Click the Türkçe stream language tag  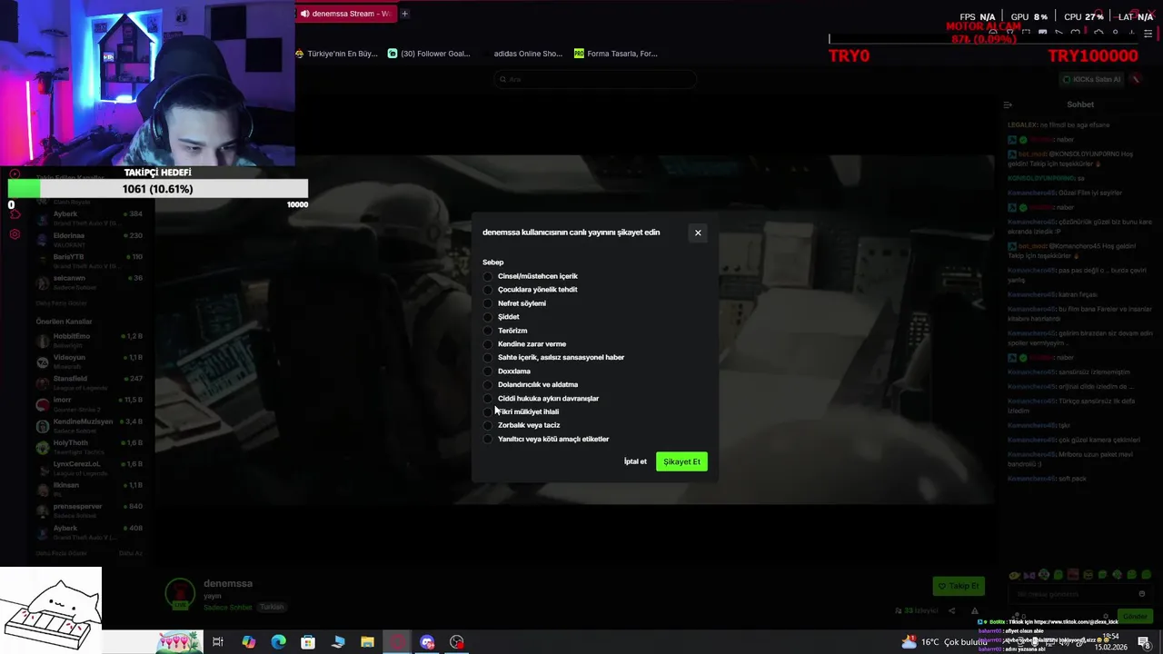point(272,607)
